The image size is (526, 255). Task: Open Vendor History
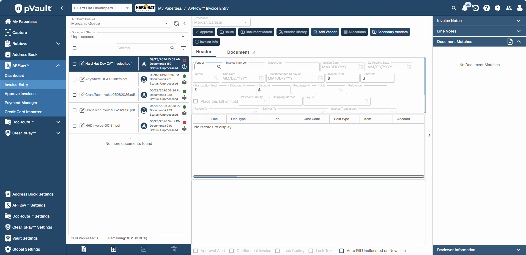click(x=293, y=32)
